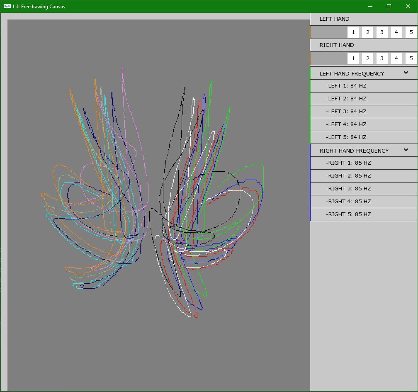Image resolution: width=418 pixels, height=392 pixels.
Task: Click the app icon in title bar
Action: pos(7,6)
